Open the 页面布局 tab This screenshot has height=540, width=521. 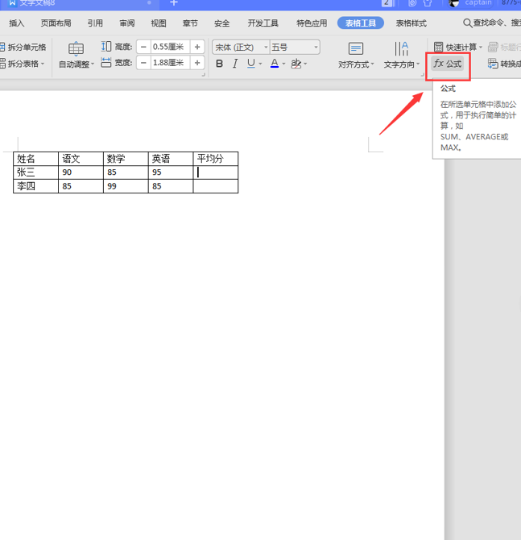56,23
